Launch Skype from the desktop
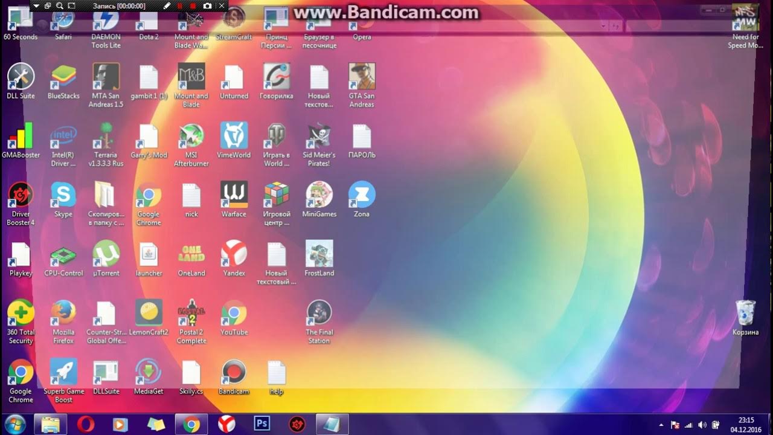Image resolution: width=773 pixels, height=435 pixels. coord(63,199)
